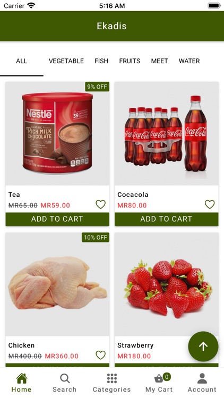The width and height of the screenshot is (224, 398).
Task: Select the WATER category tab
Action: pos(189,61)
